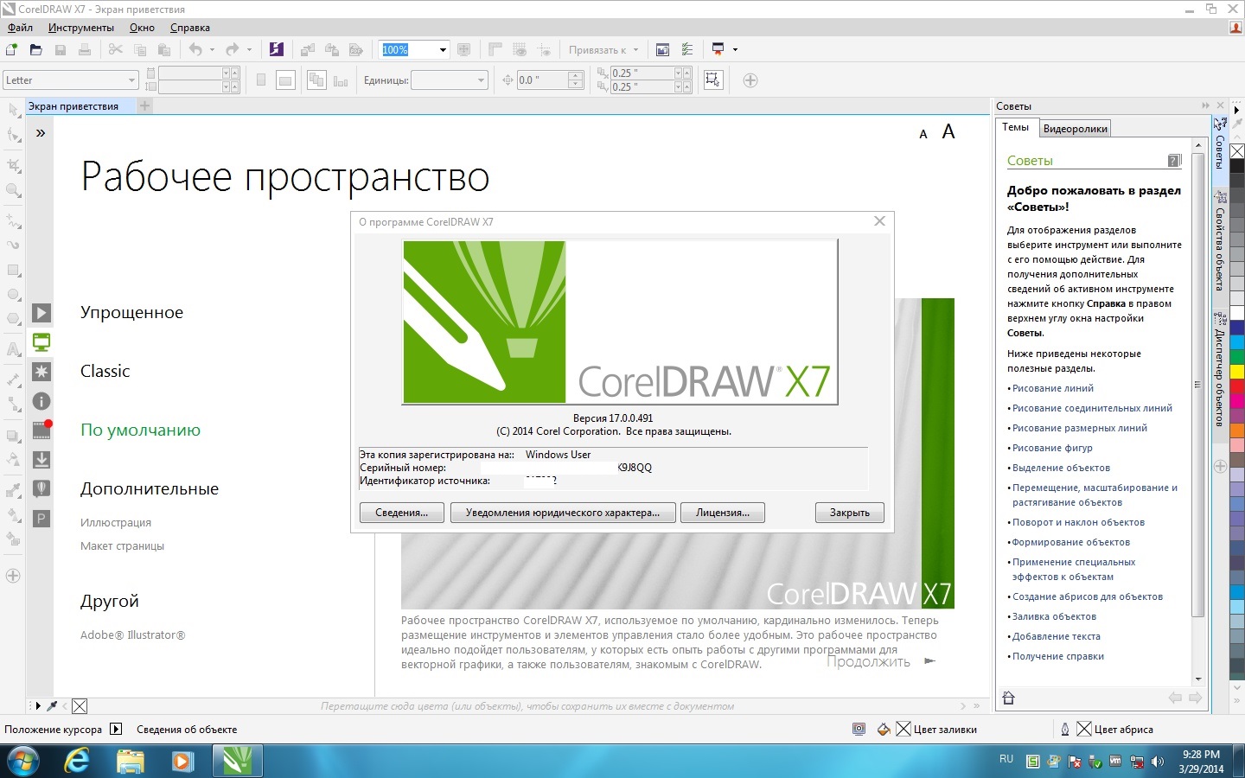This screenshot has height=778, width=1245.
Task: Open the Инструменты menu
Action: coord(81,28)
